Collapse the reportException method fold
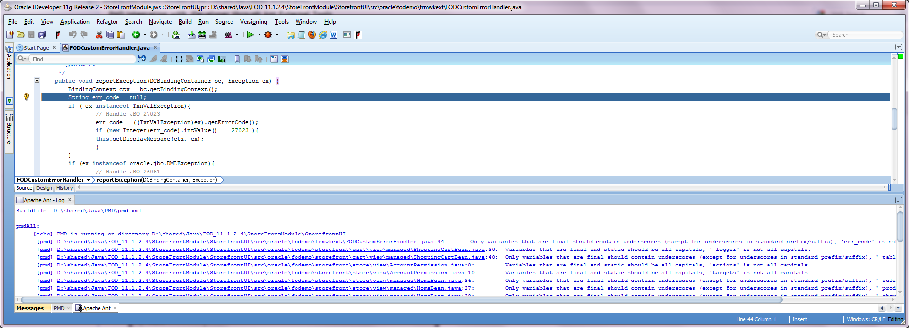This screenshot has height=328, width=909. [37, 81]
